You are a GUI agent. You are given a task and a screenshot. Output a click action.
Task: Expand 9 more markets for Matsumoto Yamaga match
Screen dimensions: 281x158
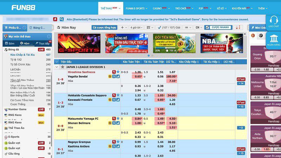pyautogui.click(x=241, y=128)
